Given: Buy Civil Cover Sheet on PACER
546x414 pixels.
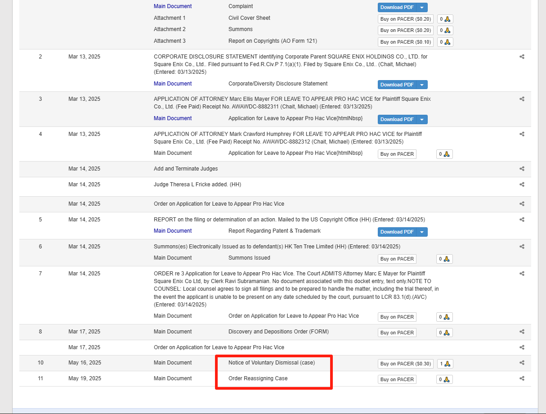Looking at the screenshot, I should coord(406,19).
